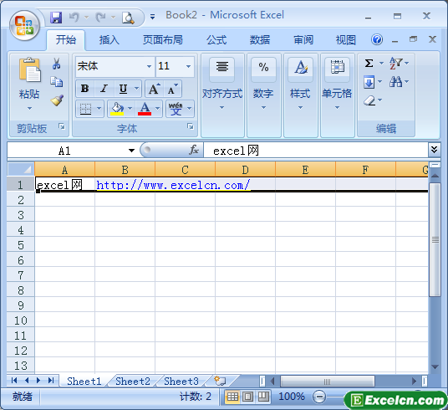This screenshot has height=410, width=448.
Task: Activate the Format Painter brush
Action: (x=57, y=100)
